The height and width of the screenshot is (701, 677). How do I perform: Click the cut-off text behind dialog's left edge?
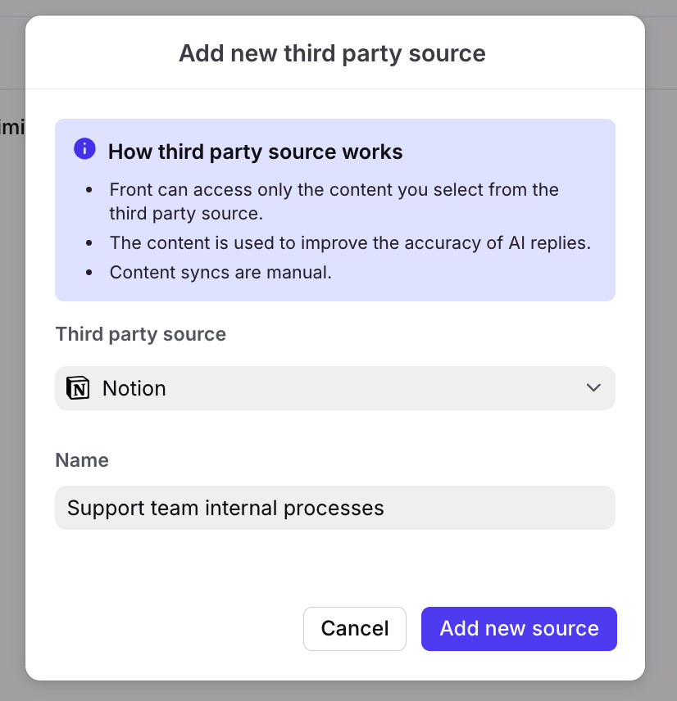(x=11, y=127)
